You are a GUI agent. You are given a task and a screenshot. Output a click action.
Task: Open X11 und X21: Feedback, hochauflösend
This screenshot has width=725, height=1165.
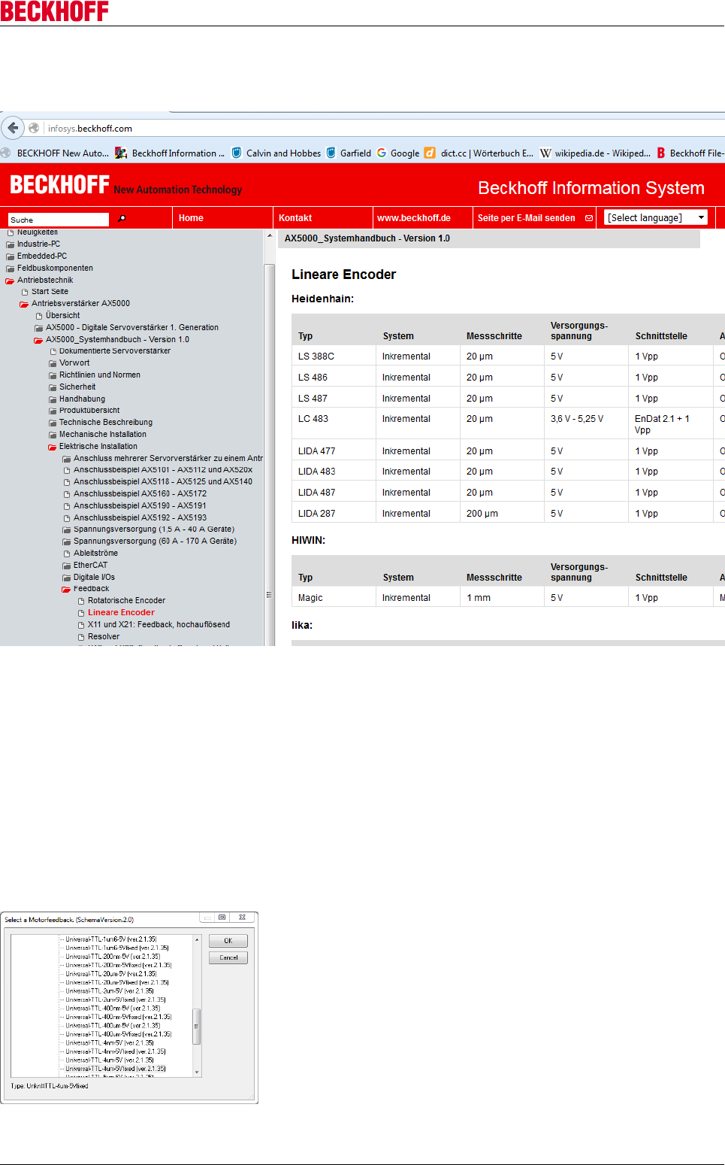click(159, 624)
